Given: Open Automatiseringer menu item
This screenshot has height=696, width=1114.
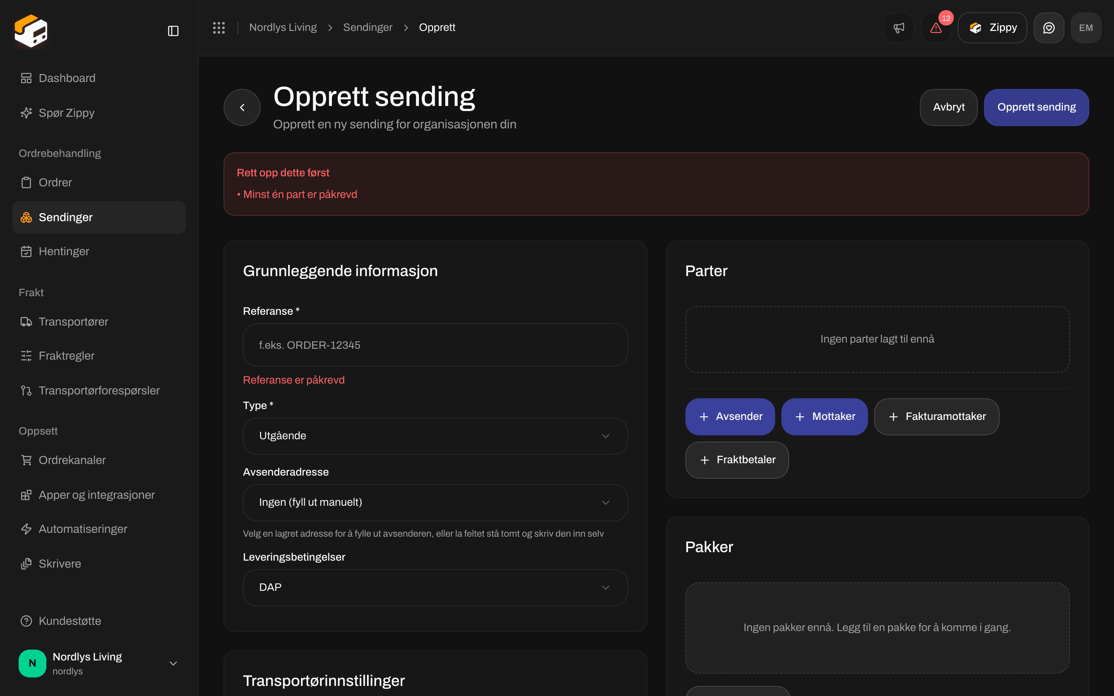Looking at the screenshot, I should 99,529.
